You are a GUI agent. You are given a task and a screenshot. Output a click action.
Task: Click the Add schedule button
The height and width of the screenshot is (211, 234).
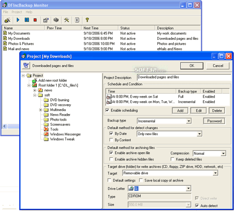[180, 111]
